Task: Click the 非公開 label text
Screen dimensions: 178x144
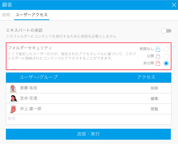Action: [149, 63]
